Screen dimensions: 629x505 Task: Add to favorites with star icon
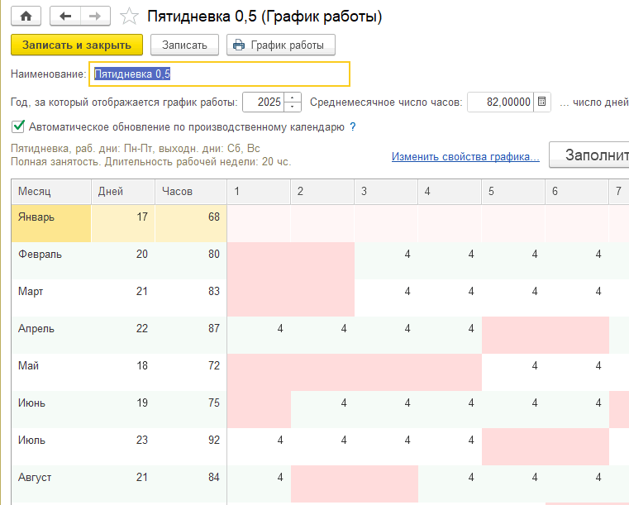pos(129,17)
